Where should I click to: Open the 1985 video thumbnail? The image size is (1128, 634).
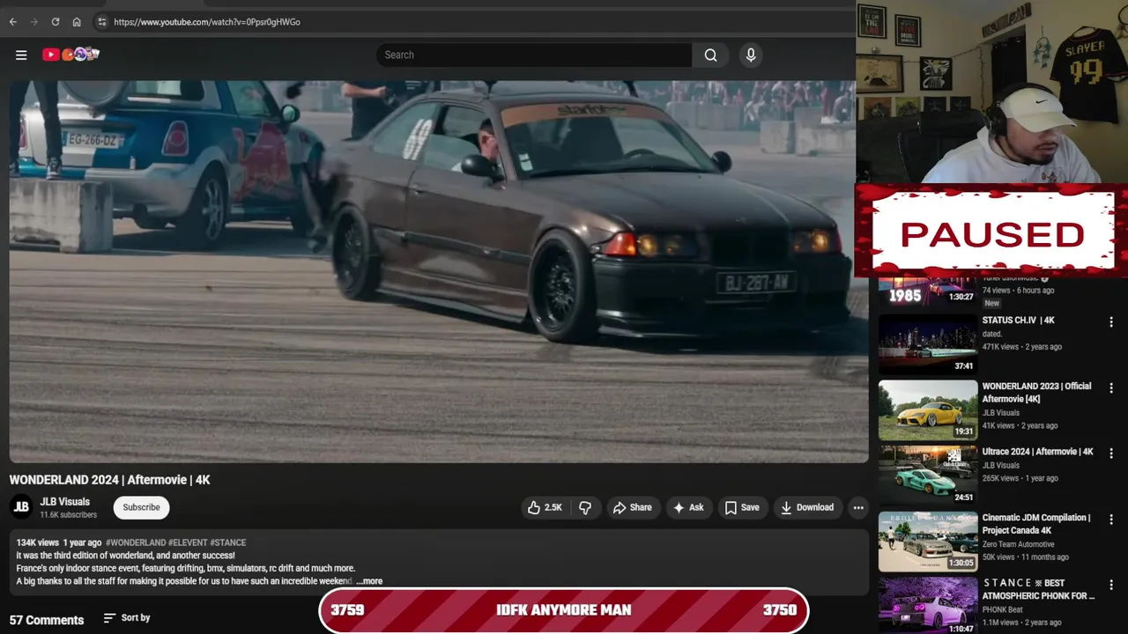928,291
